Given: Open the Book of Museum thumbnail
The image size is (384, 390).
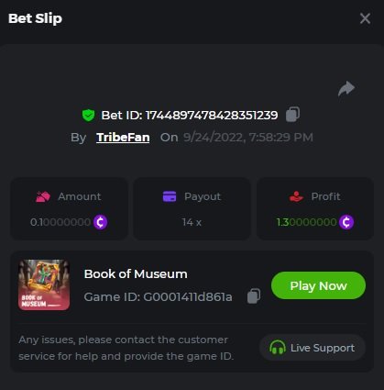Looking at the screenshot, I should 44,284.
